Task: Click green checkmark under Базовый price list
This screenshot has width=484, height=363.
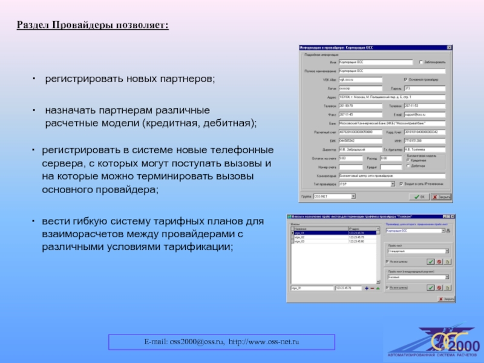Action: click(430, 289)
